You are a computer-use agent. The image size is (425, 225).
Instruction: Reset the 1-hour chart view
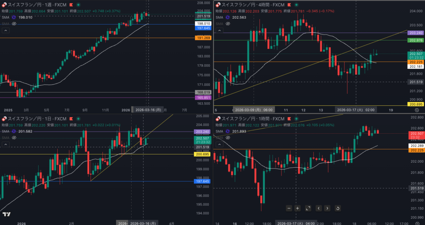click(337, 208)
